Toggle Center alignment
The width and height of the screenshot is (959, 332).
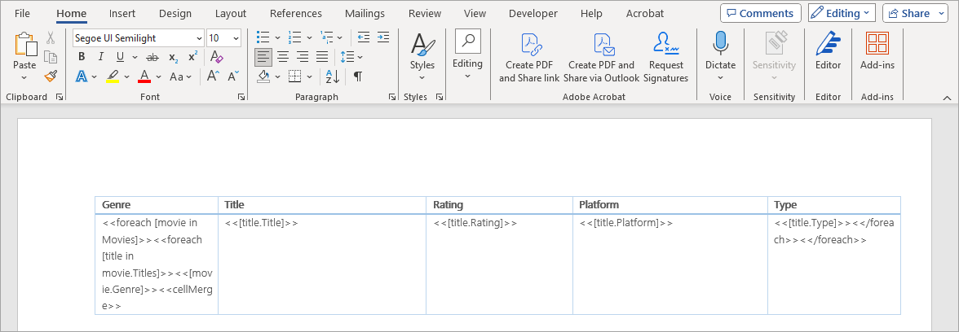[282, 57]
